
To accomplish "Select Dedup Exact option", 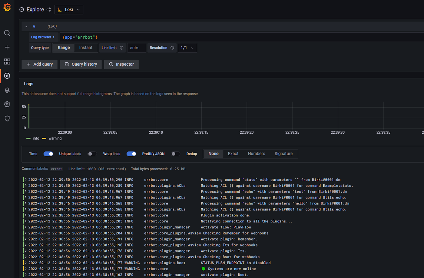I will tap(233, 154).
